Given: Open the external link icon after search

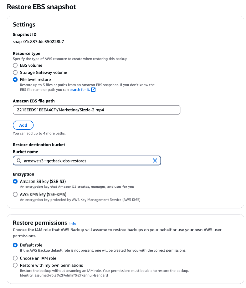Looking at the screenshot, I should 93,90.
